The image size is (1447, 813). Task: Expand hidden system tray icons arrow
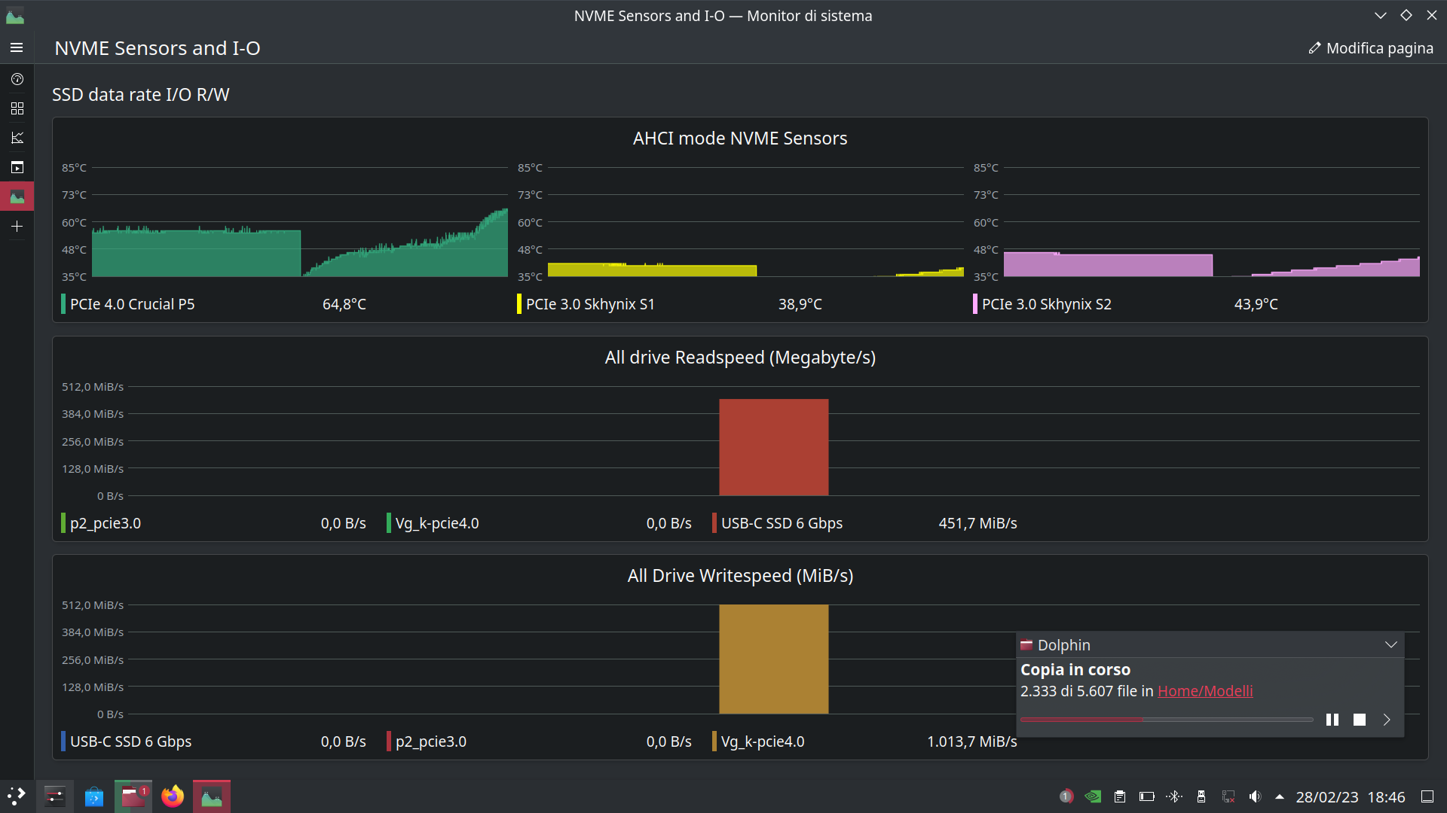pyautogui.click(x=1279, y=796)
